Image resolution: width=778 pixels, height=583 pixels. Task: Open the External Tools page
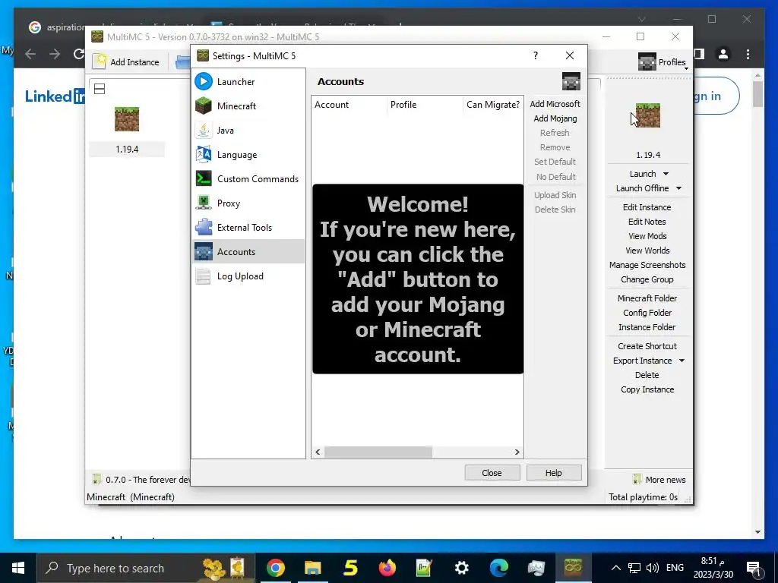[248, 228]
